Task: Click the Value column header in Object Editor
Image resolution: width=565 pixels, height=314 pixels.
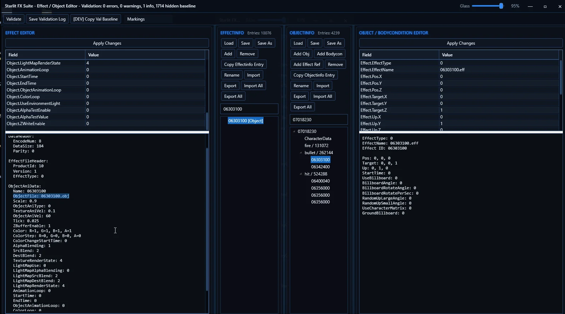Action: pyautogui.click(x=499, y=55)
